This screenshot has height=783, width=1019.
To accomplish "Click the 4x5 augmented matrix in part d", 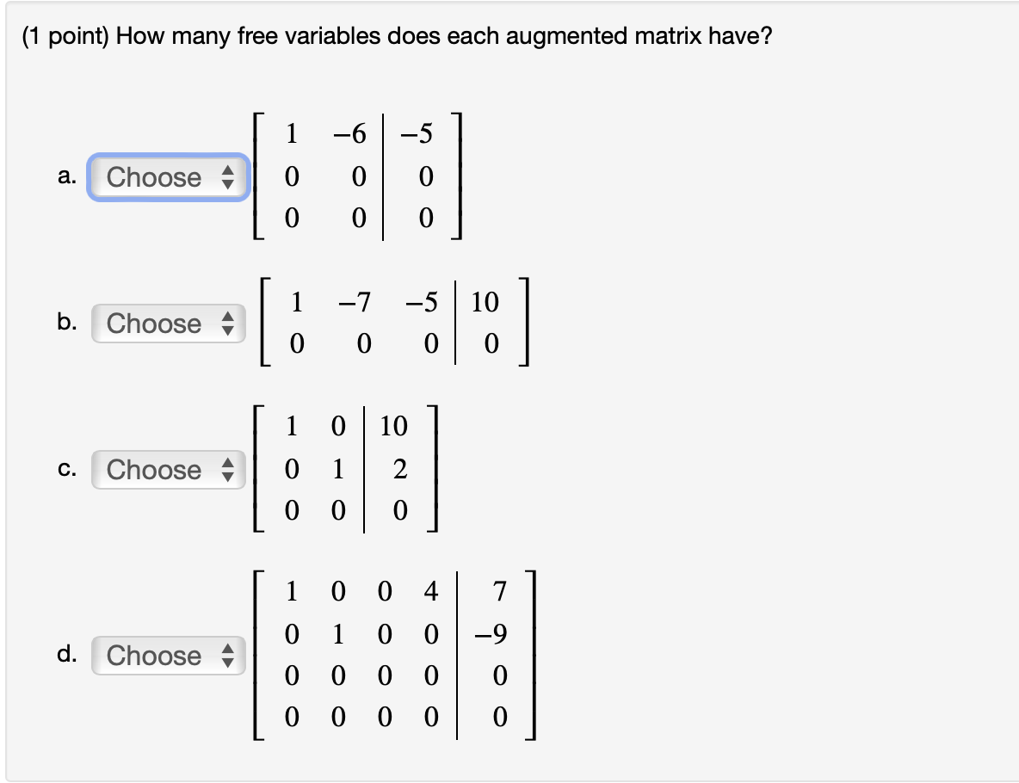I will pyautogui.click(x=392, y=654).
